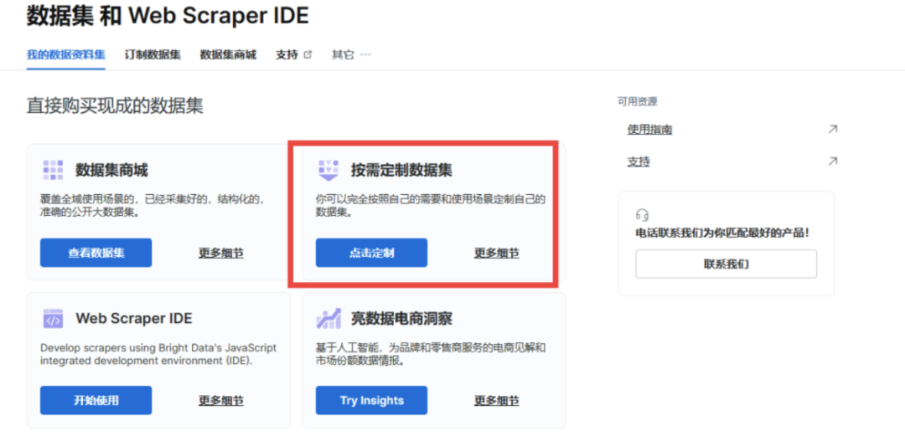
Task: Click the 点击定制 button
Action: [x=371, y=253]
